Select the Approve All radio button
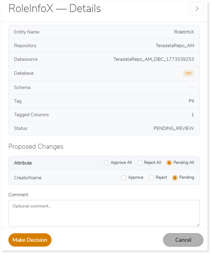This screenshot has height=254, width=211. click(x=106, y=163)
